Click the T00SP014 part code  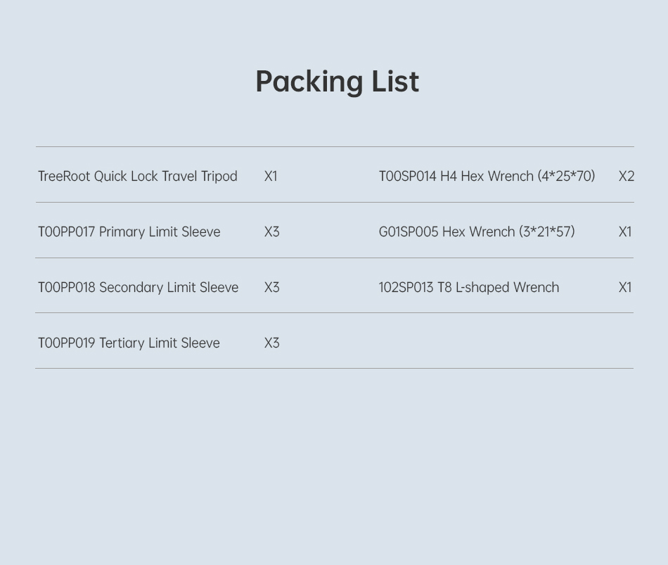coord(408,176)
